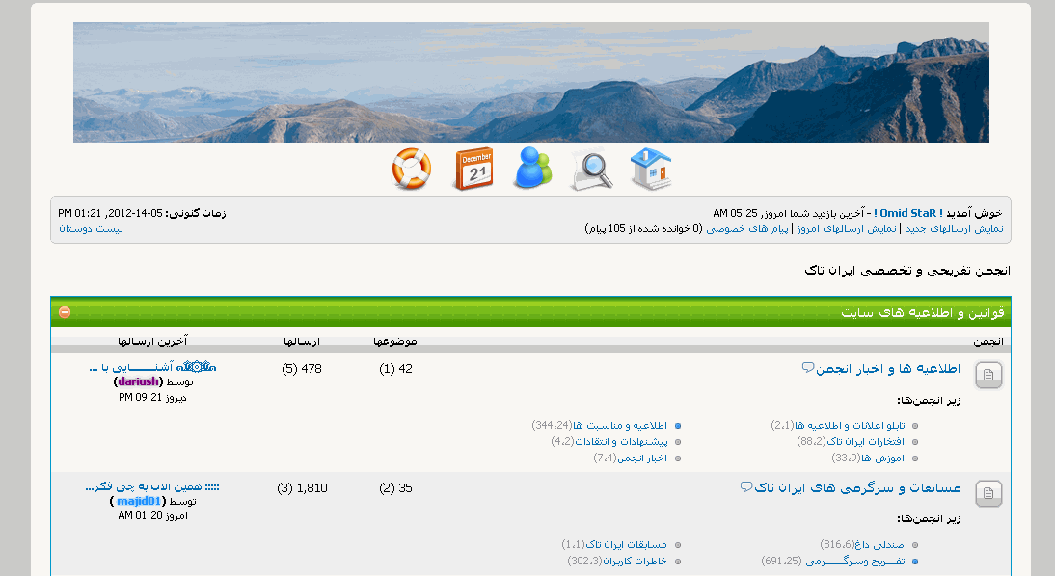Image resolution: width=1055 pixels, height=576 pixels.
Task: Open the help lifebuoy icon
Action: pyautogui.click(x=411, y=169)
